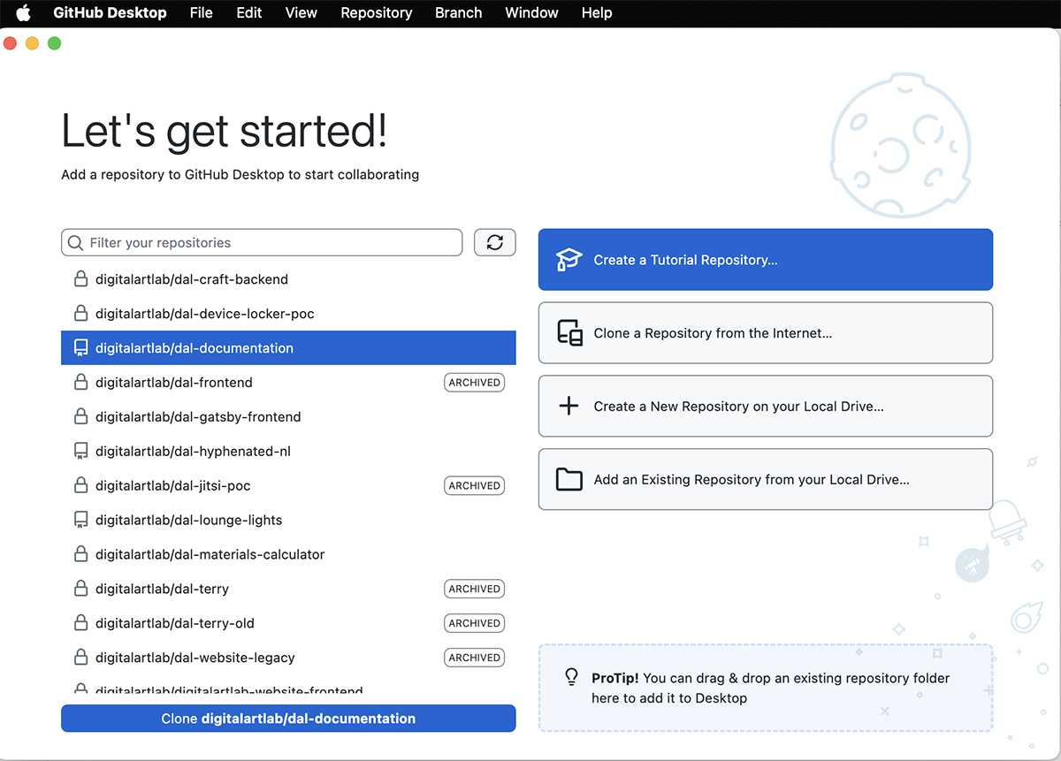Image resolution: width=1061 pixels, height=761 pixels.
Task: Open the Repository menu
Action: [377, 12]
